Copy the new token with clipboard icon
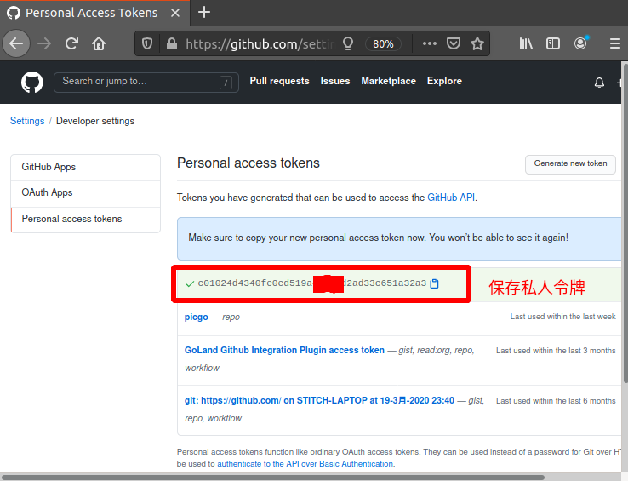This screenshot has height=481, width=628. coord(434,283)
